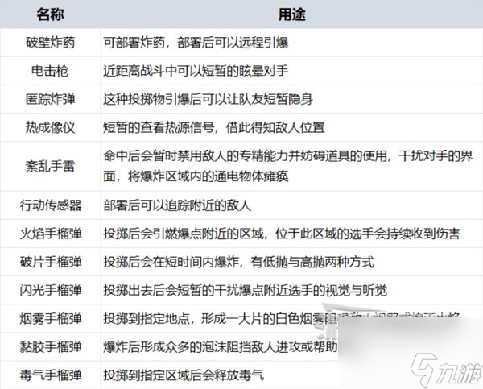483x389 pixels.
Task: Select the 破壁炸药 name cell
Action: point(50,43)
